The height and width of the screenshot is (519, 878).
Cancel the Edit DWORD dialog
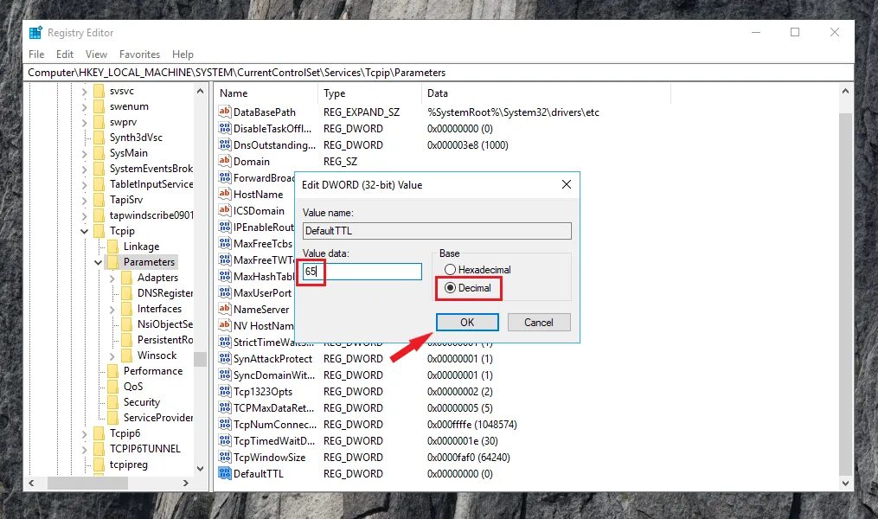(539, 323)
